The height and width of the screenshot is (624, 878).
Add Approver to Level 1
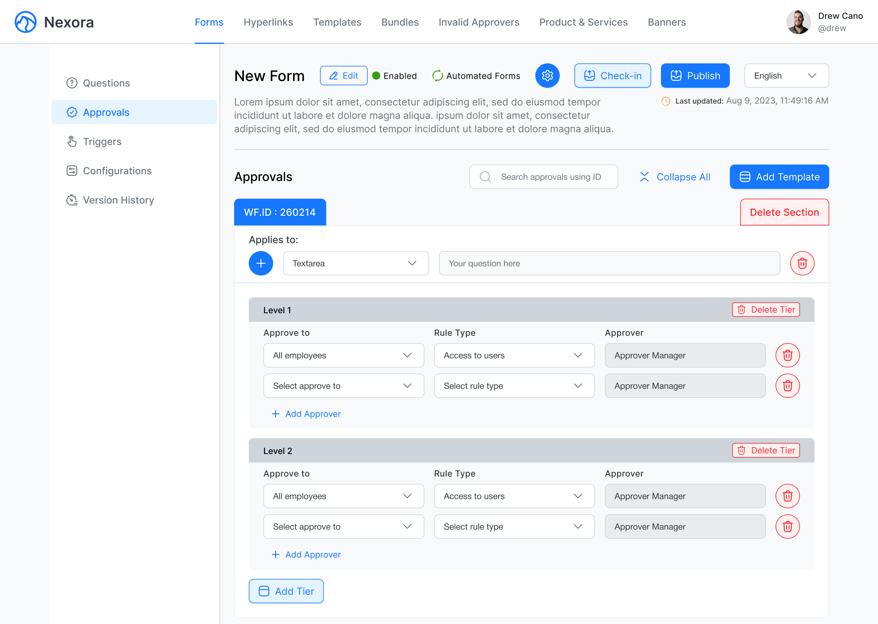306,414
